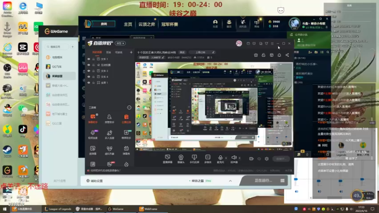Click the 辅助设置 button in WeGame
379x213 pixels.
pyautogui.click(x=94, y=181)
